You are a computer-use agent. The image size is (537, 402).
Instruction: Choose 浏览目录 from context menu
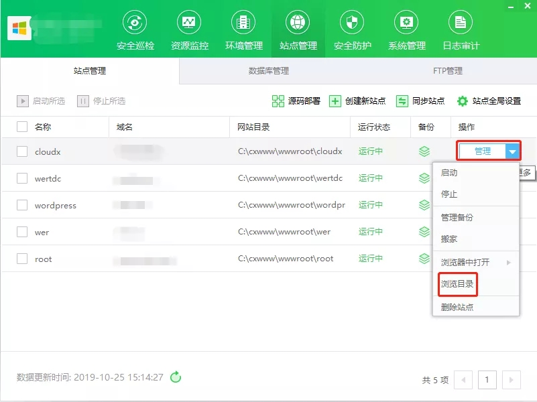(x=457, y=284)
